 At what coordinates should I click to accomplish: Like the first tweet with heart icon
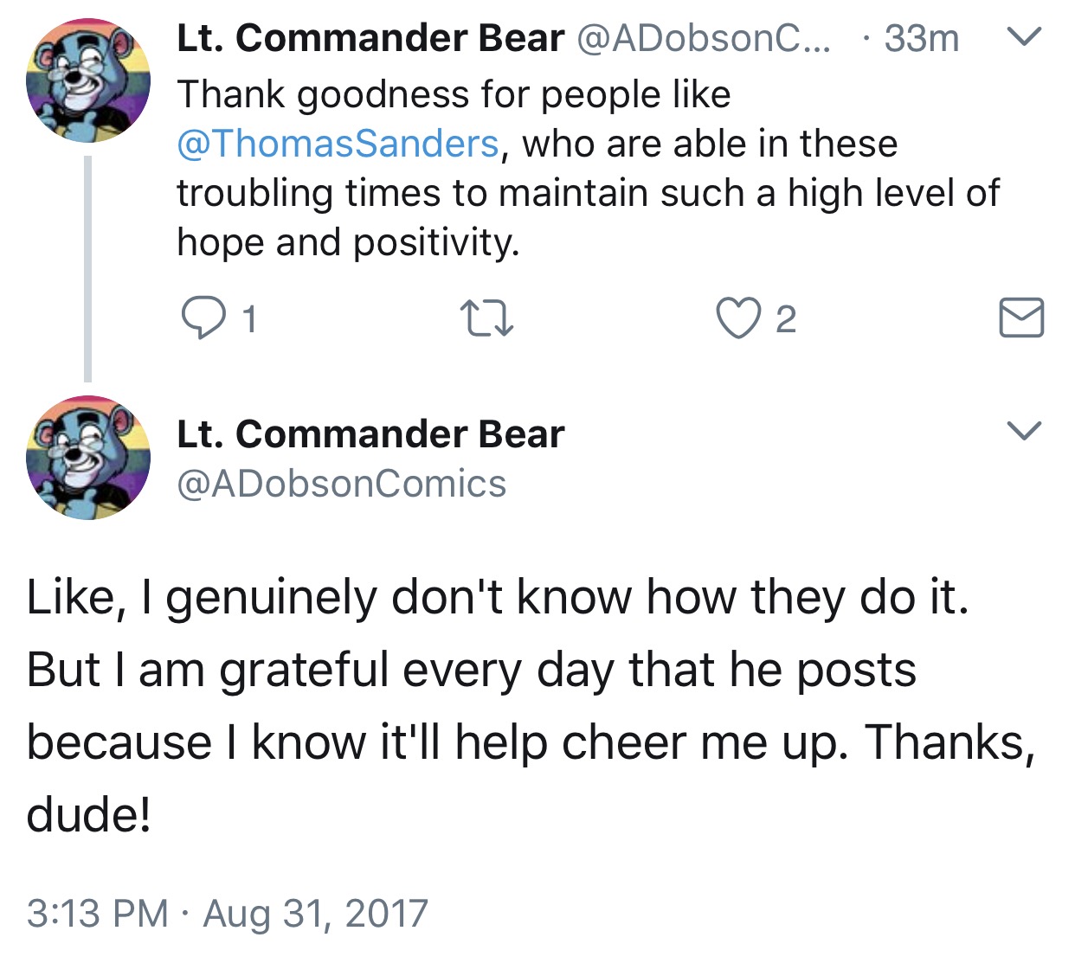click(x=738, y=318)
